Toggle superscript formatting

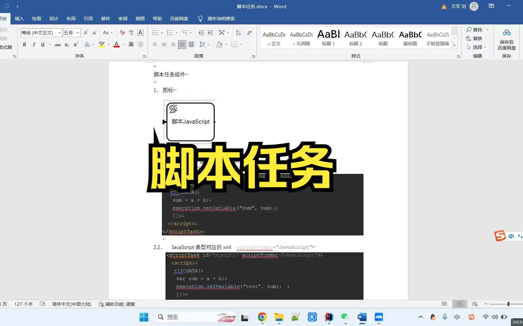point(76,44)
